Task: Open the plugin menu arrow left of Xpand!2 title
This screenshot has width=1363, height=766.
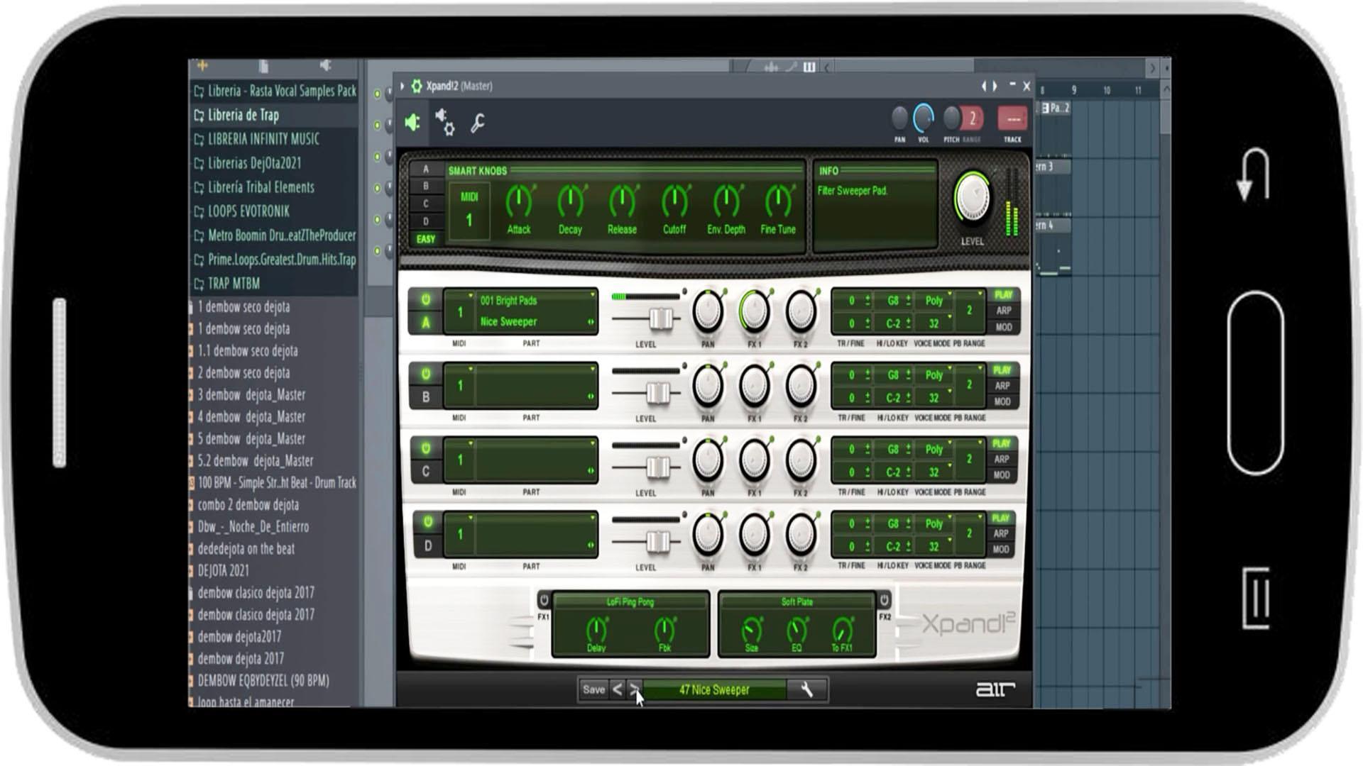Action: pyautogui.click(x=403, y=86)
